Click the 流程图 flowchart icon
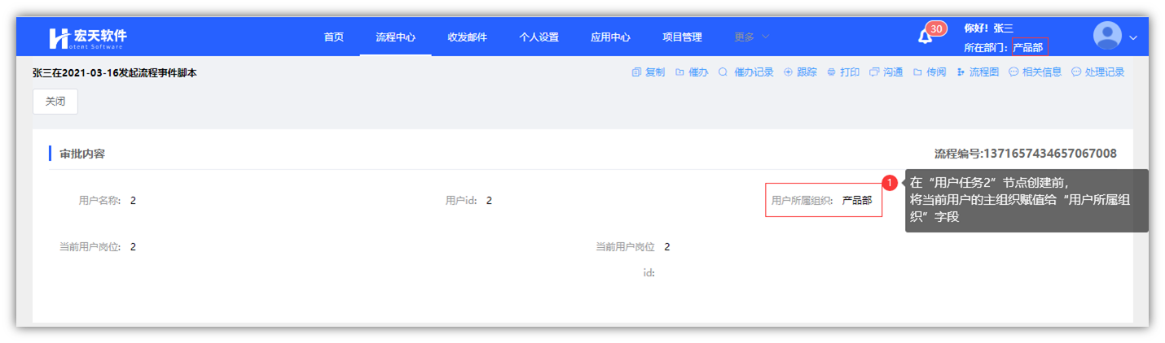 [961, 72]
